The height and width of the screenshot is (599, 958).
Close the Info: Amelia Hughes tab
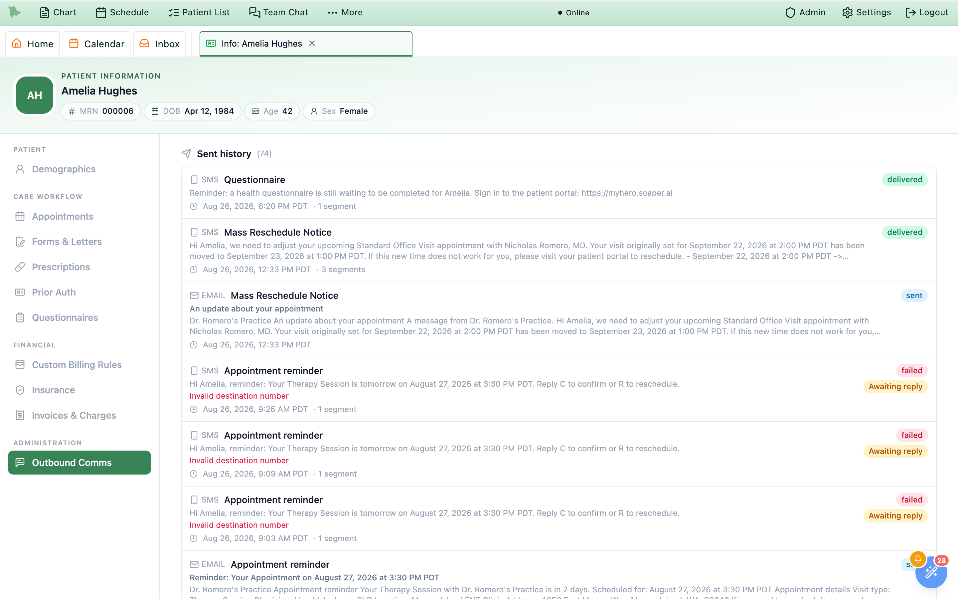point(312,44)
